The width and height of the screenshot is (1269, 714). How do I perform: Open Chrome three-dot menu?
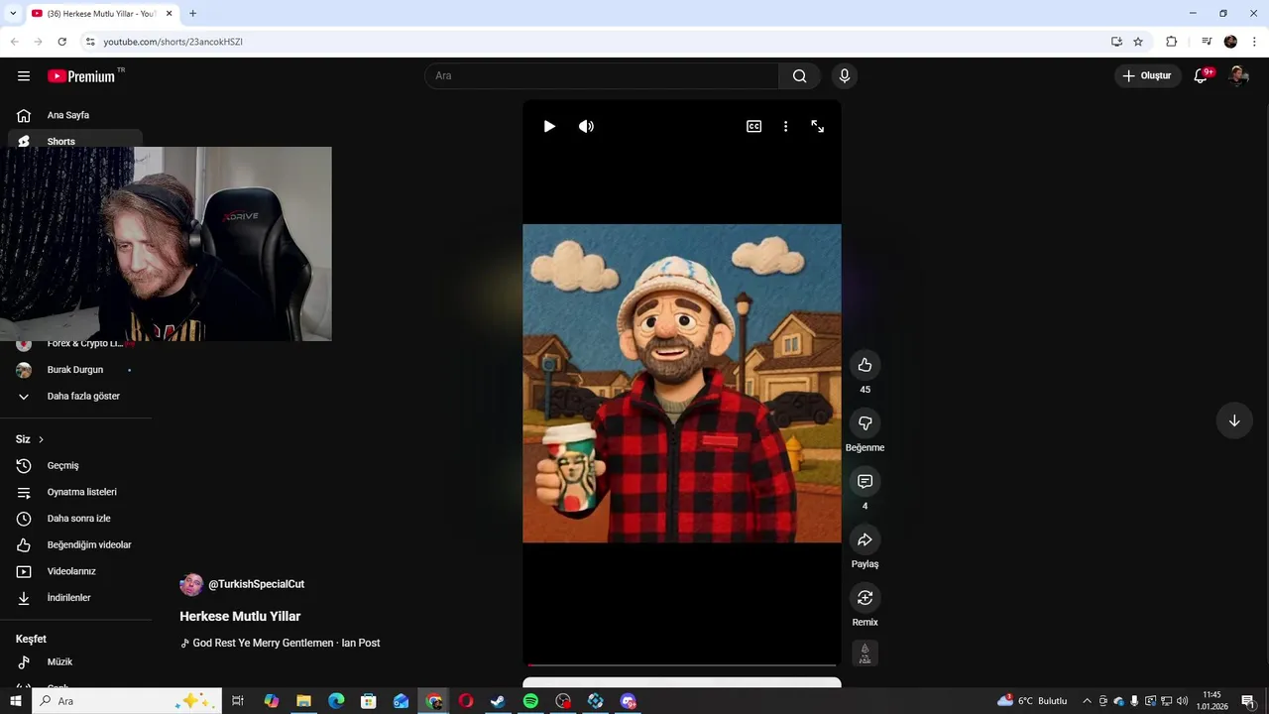click(x=1254, y=42)
